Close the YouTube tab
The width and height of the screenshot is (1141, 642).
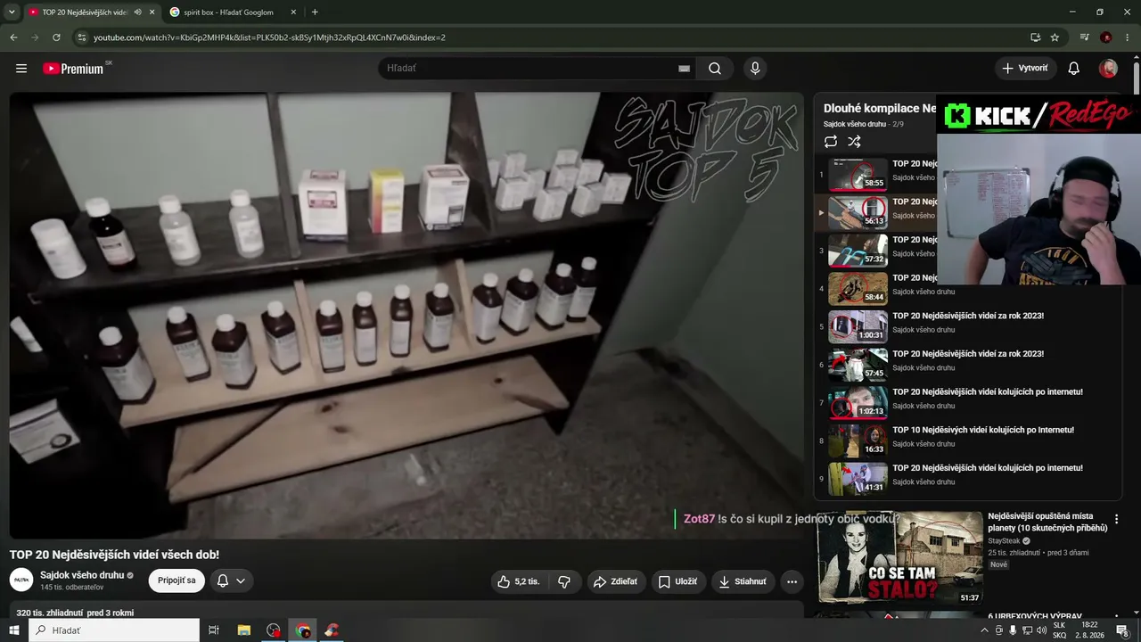point(152,12)
